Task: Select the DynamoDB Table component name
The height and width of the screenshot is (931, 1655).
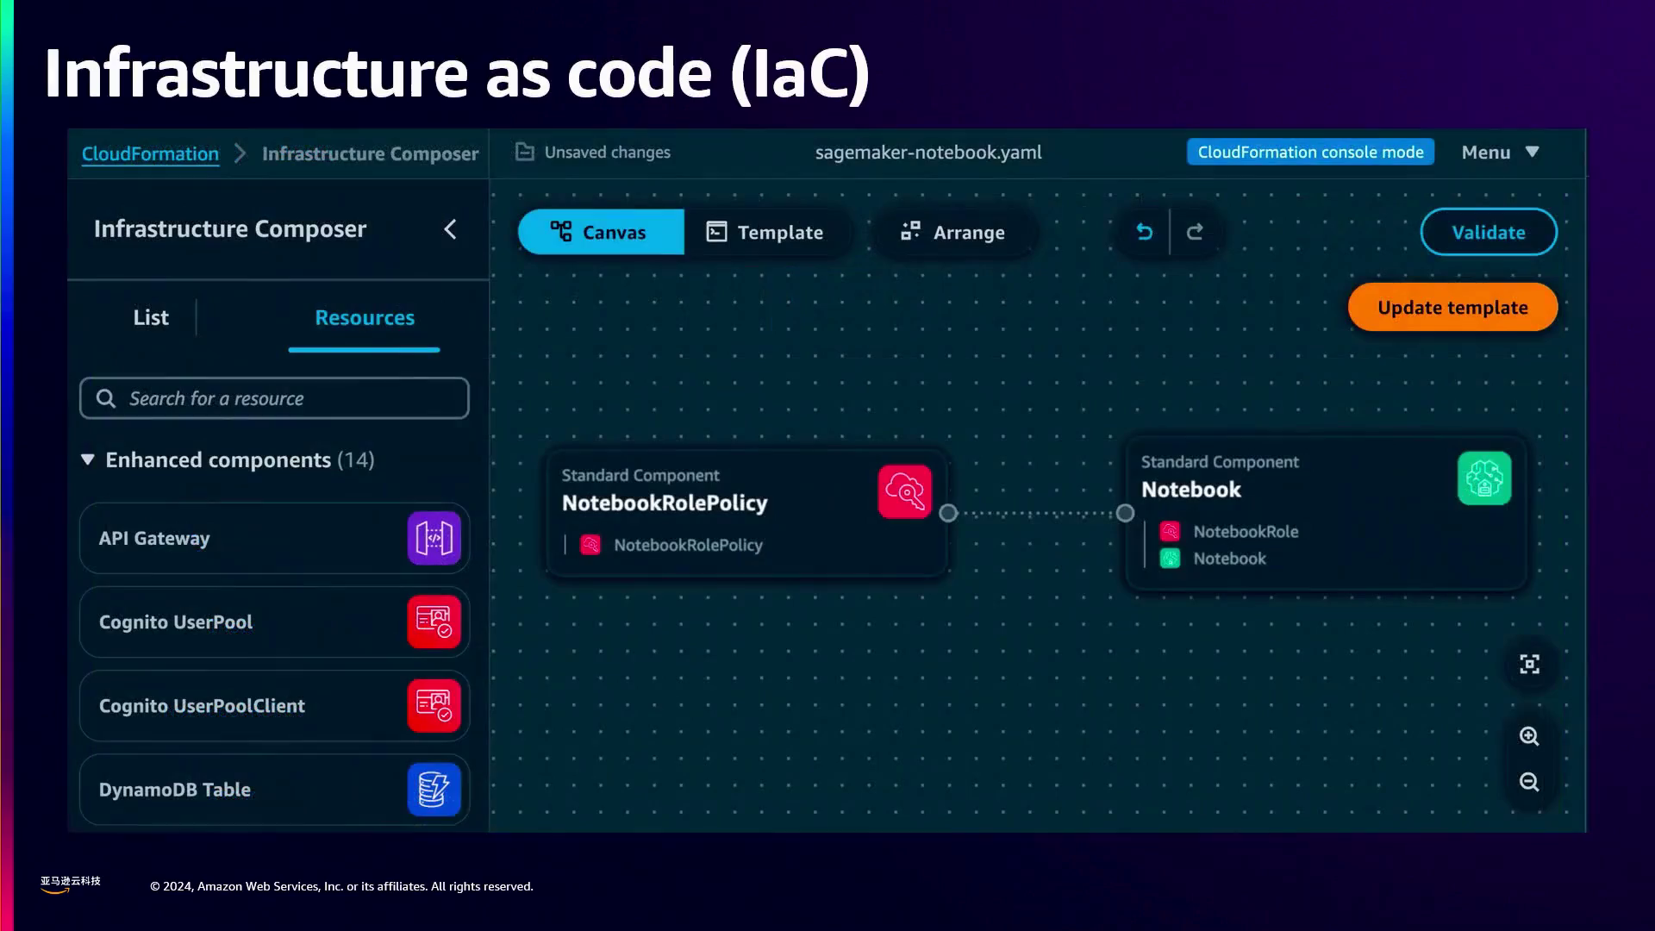Action: click(175, 790)
